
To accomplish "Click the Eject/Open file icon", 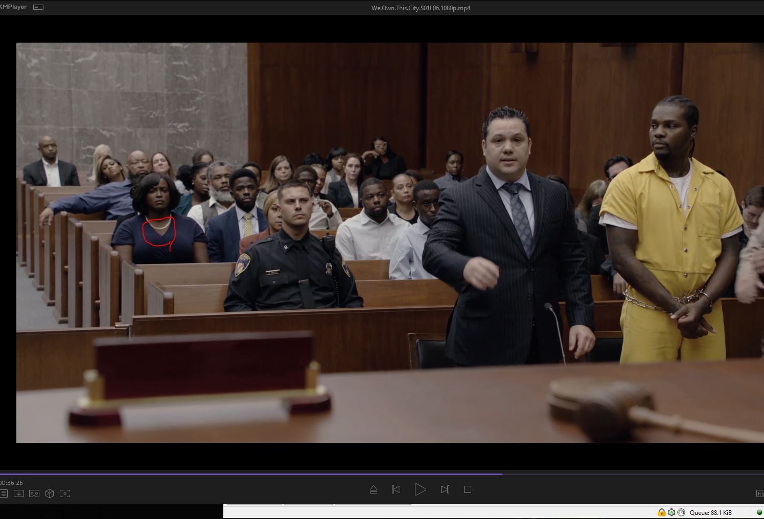I will [374, 489].
